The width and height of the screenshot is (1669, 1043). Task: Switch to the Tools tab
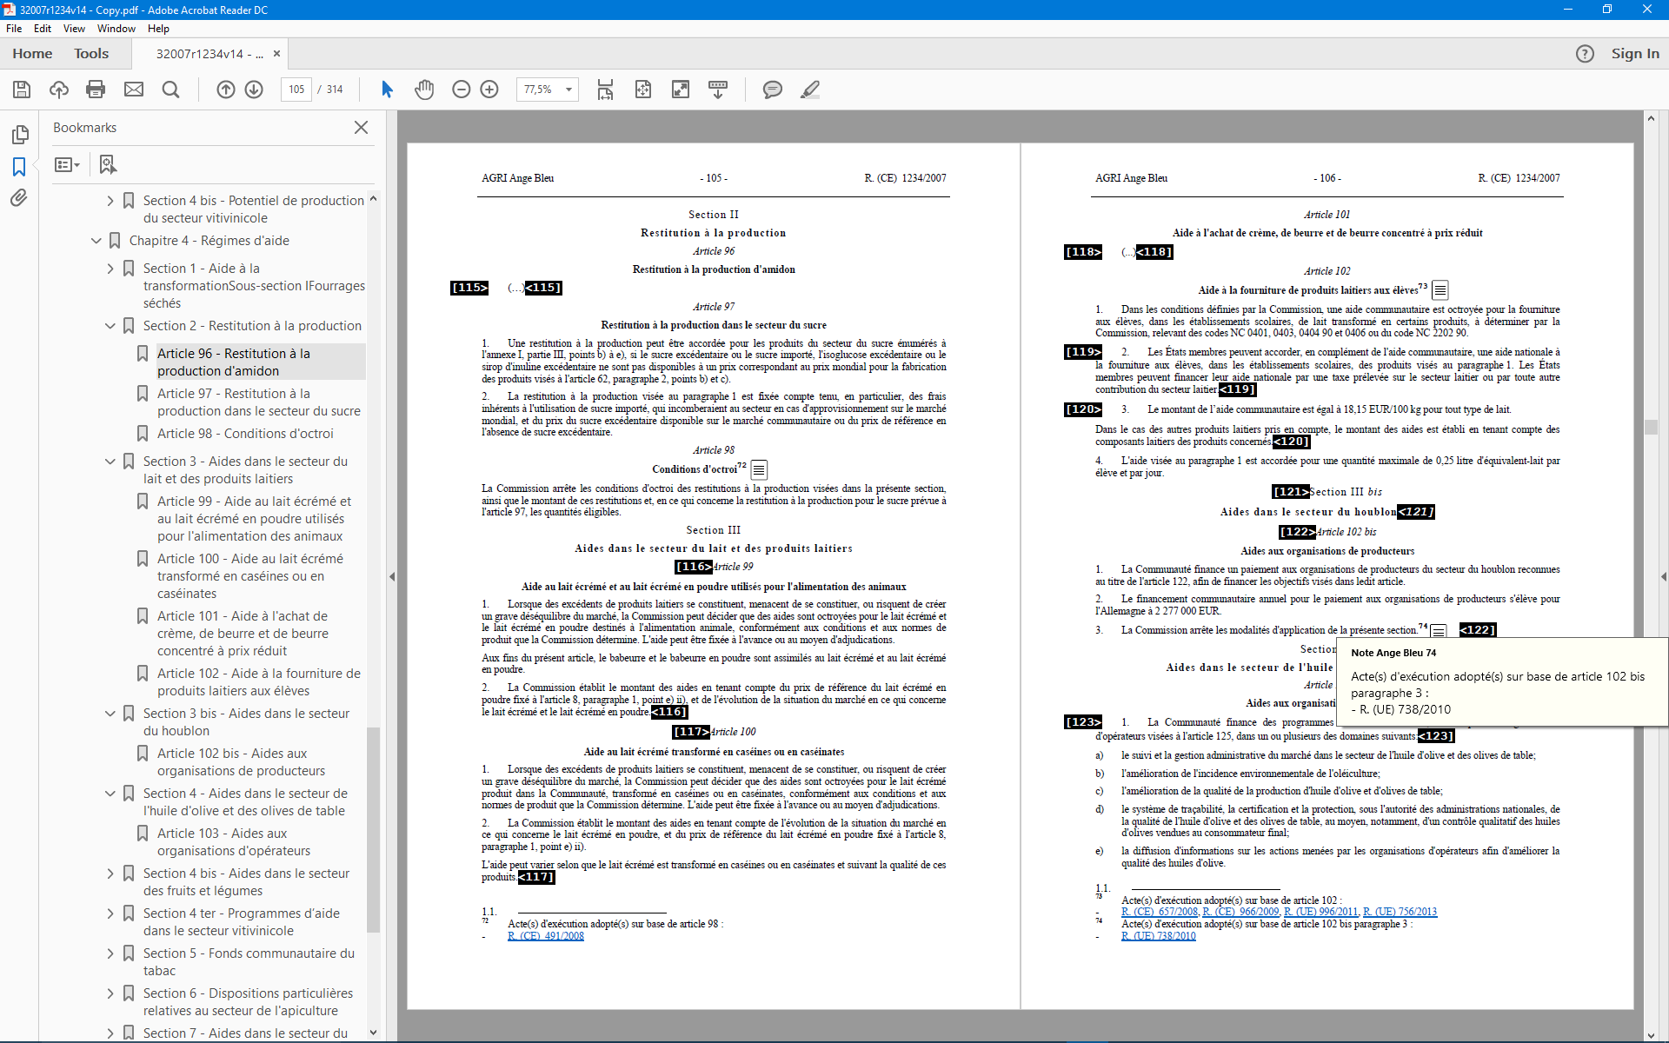click(91, 54)
